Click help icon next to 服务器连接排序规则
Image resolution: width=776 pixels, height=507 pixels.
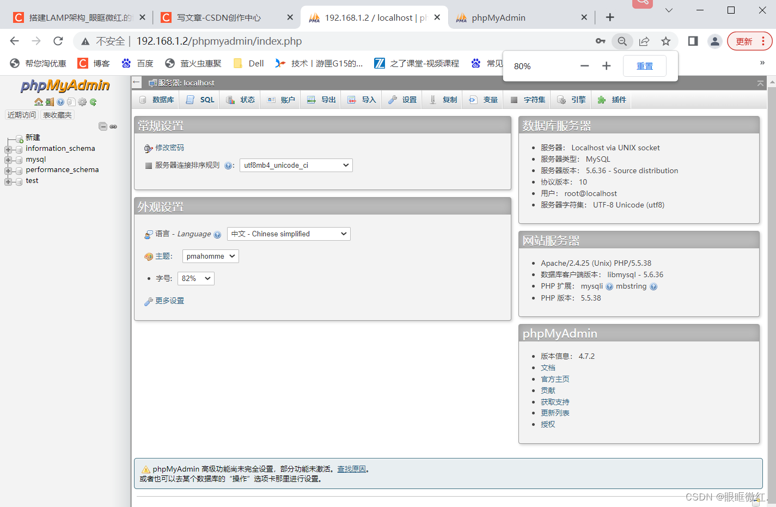pos(228,166)
